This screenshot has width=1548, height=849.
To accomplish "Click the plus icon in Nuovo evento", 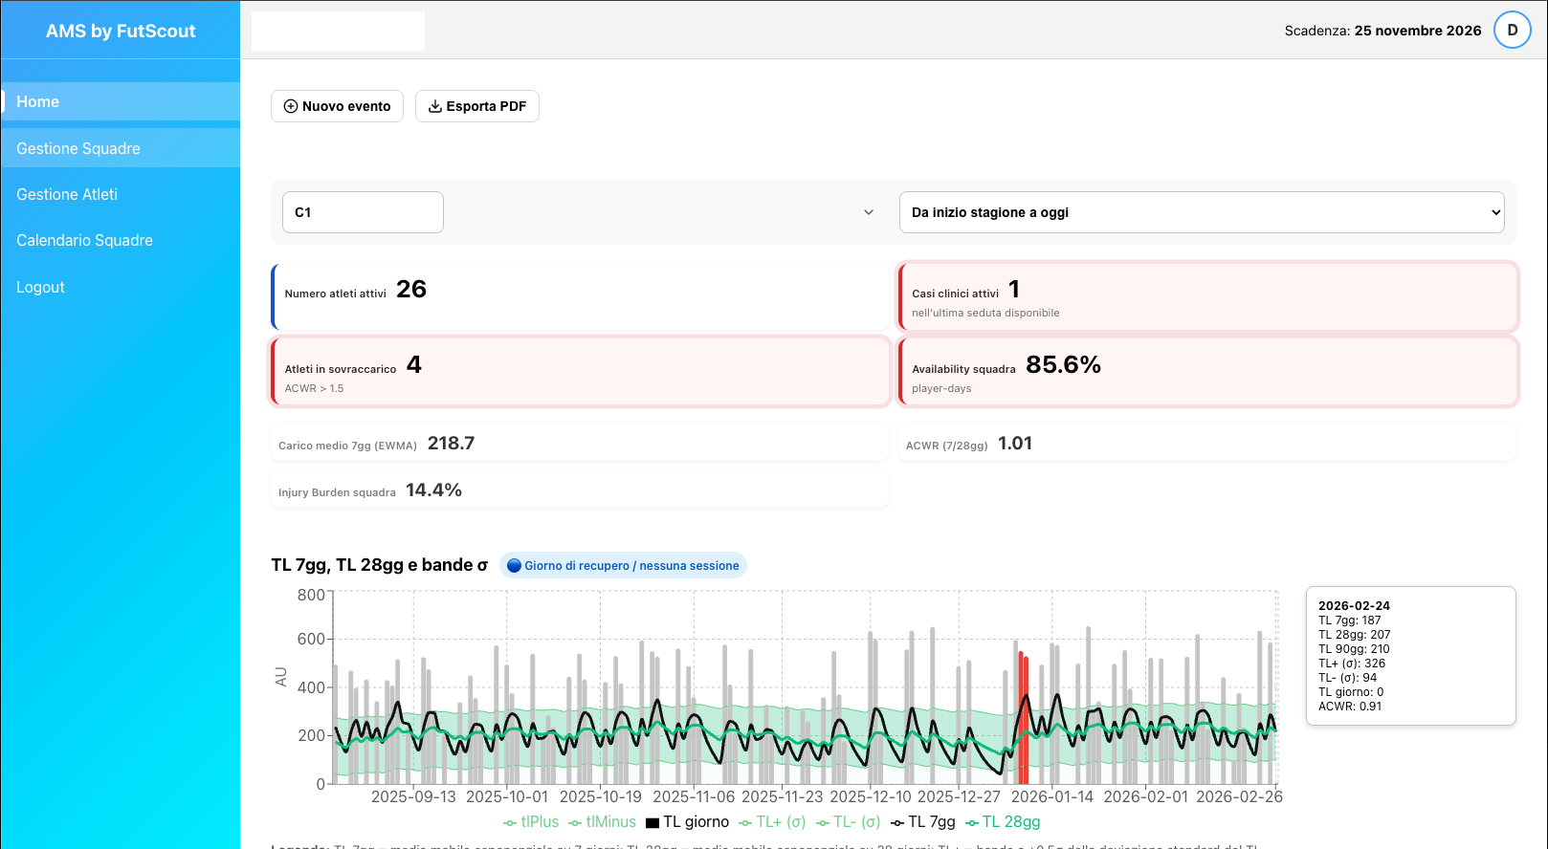I will (291, 106).
